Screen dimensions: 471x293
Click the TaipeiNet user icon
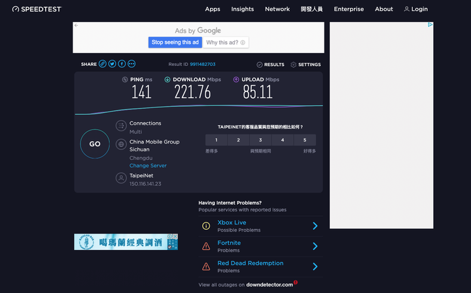coord(121,178)
